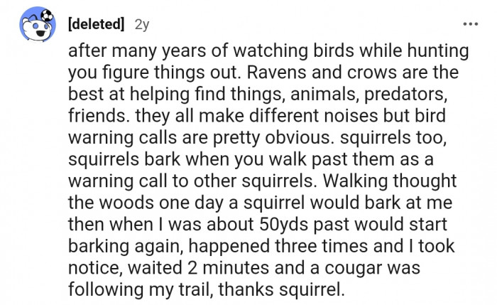
Task: Open the three-dot comment options menu
Action: point(470,23)
